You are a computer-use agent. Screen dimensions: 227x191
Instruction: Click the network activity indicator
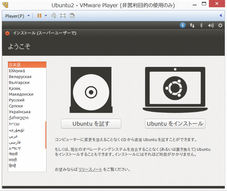tap(192, 25)
